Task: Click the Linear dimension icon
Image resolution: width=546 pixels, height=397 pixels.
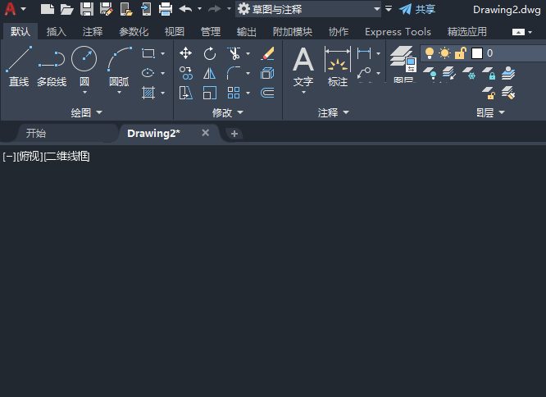Action: (x=364, y=53)
